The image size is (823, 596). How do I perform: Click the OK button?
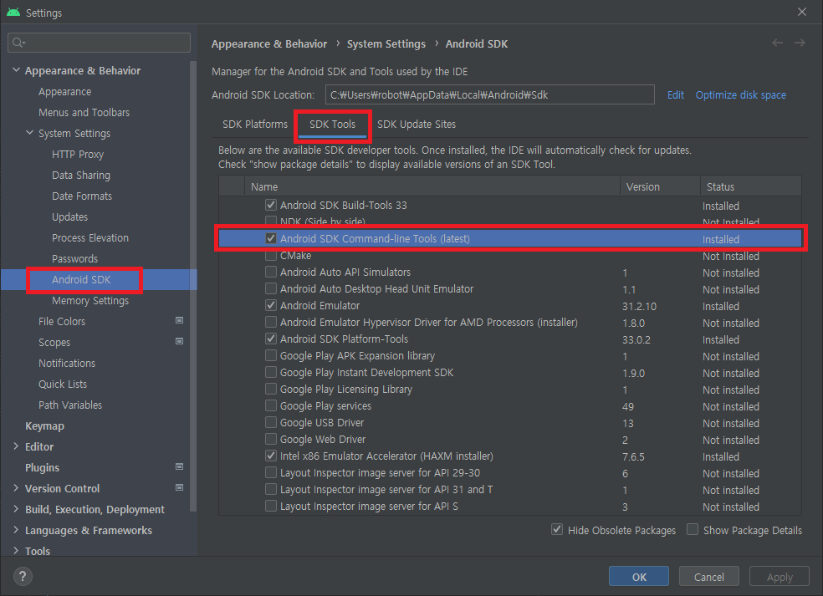point(639,577)
